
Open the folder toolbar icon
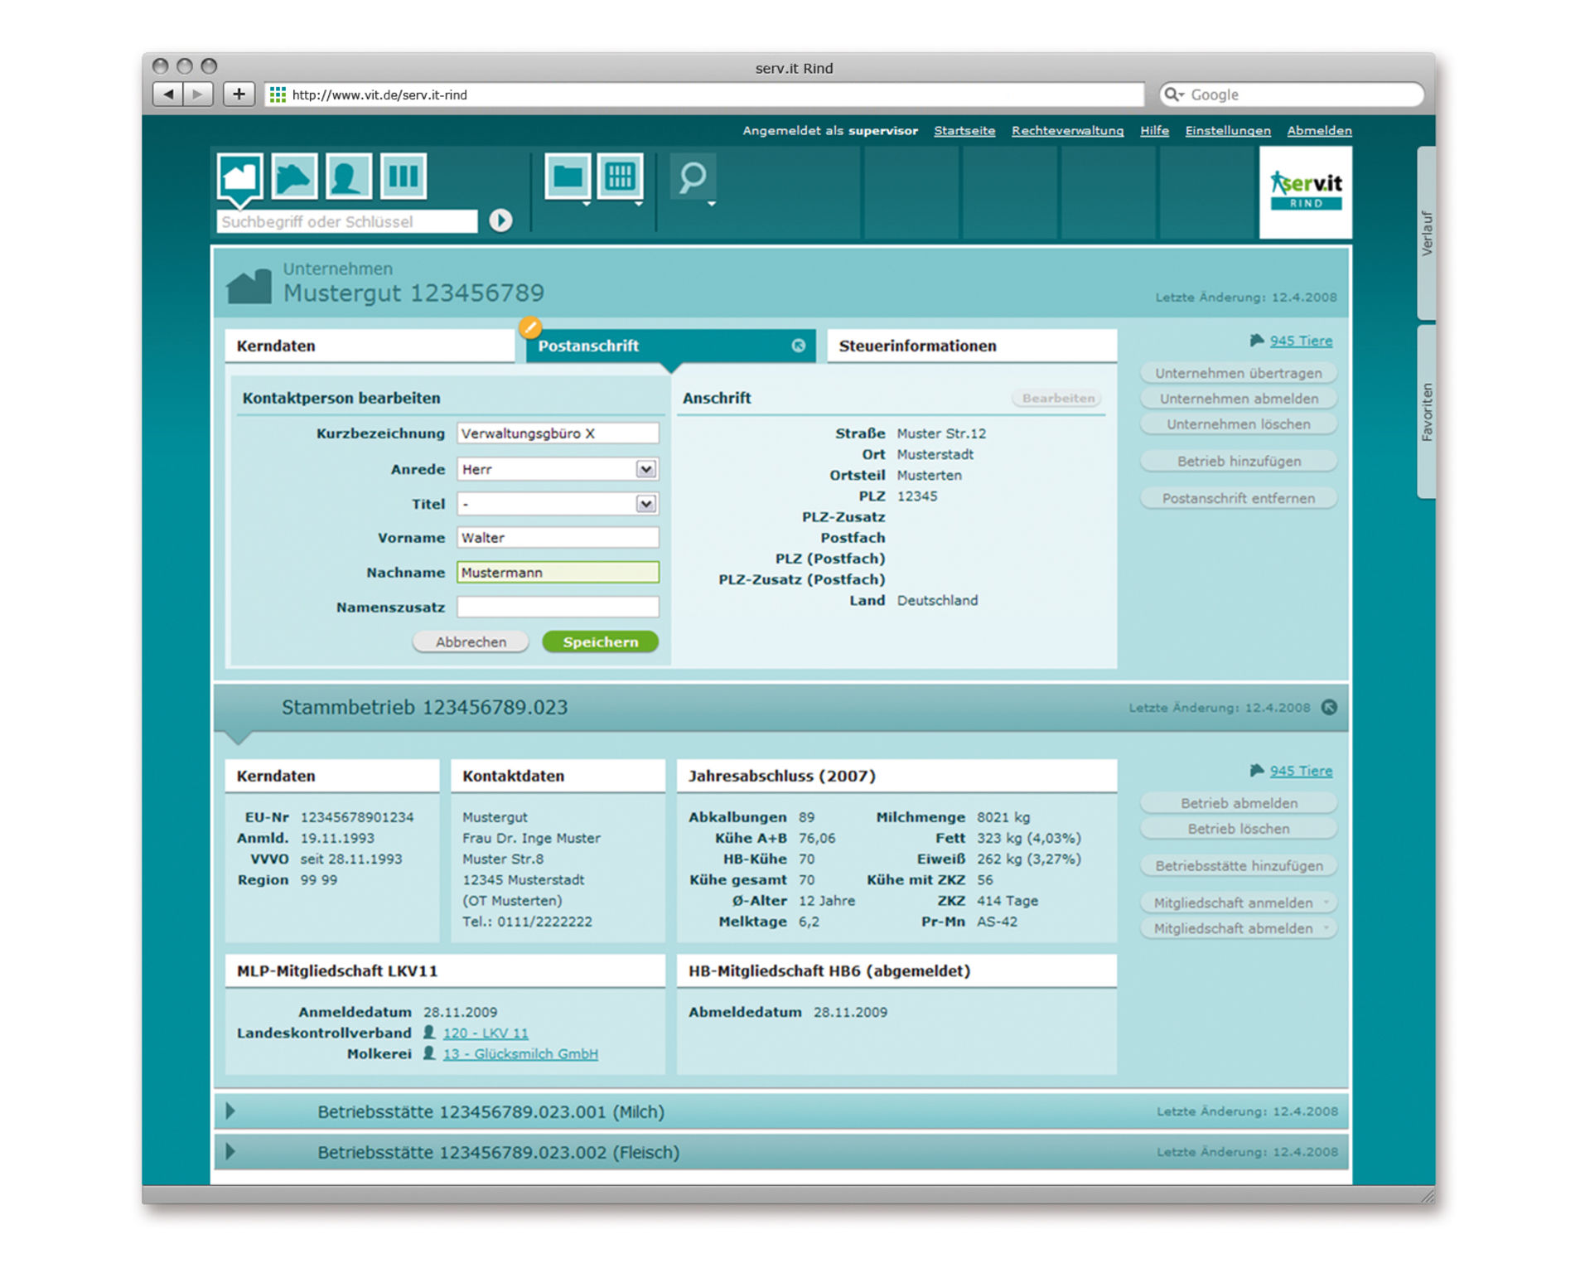point(568,177)
